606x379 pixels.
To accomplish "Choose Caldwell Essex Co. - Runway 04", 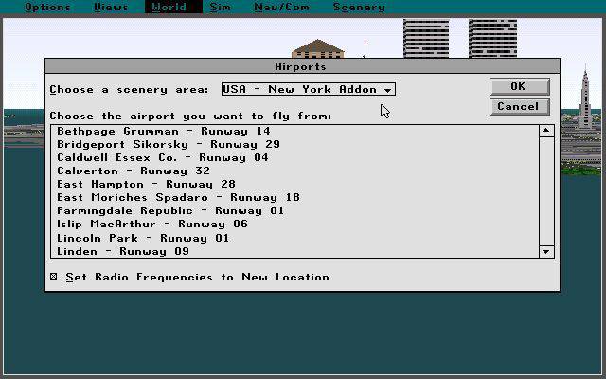I will [163, 157].
